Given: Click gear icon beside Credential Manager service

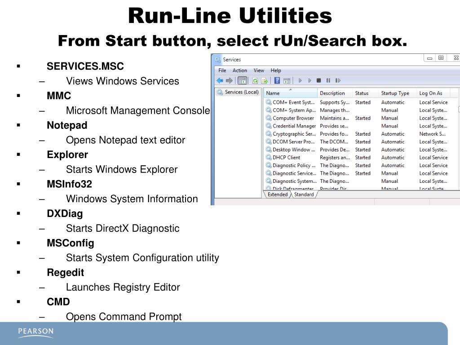Looking at the screenshot, I should click(x=269, y=126).
